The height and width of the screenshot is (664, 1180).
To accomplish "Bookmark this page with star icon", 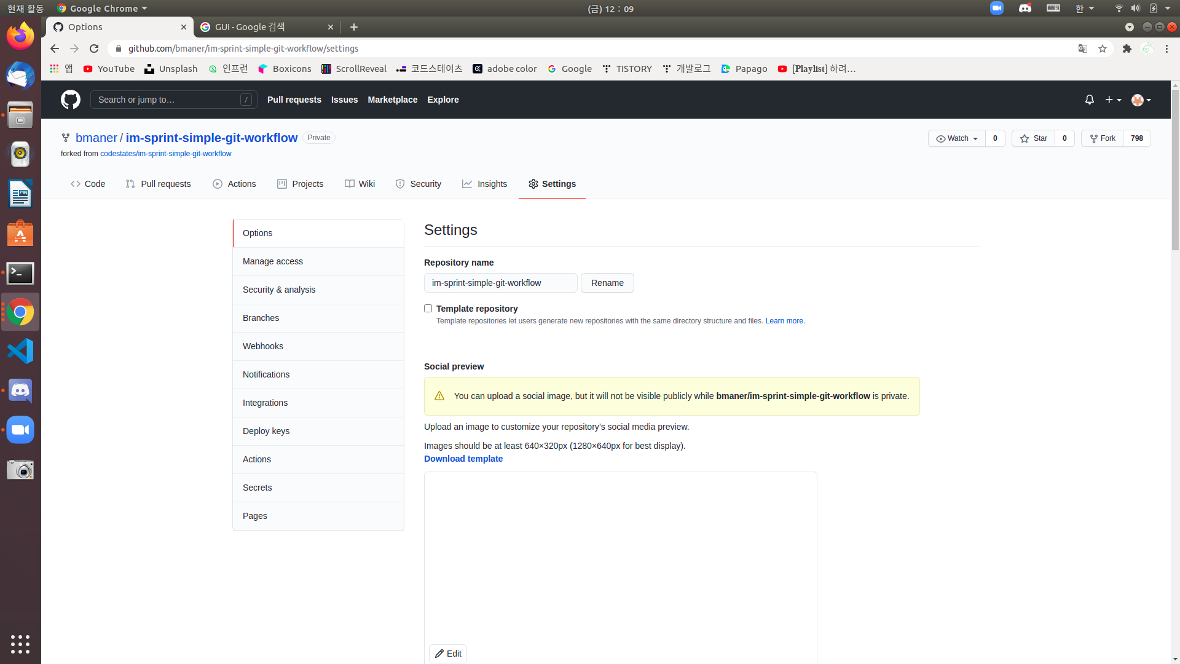I will pyautogui.click(x=1103, y=49).
